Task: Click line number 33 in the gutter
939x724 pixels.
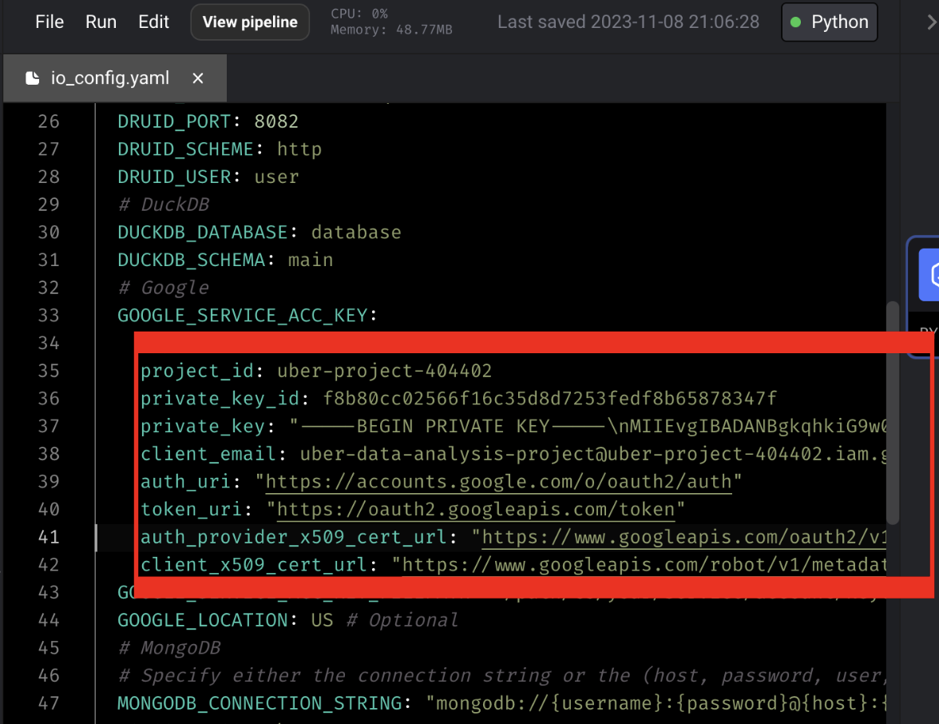Action: click(49, 316)
